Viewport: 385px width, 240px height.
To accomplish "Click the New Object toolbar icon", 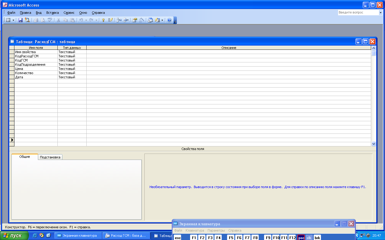I will (157, 20).
